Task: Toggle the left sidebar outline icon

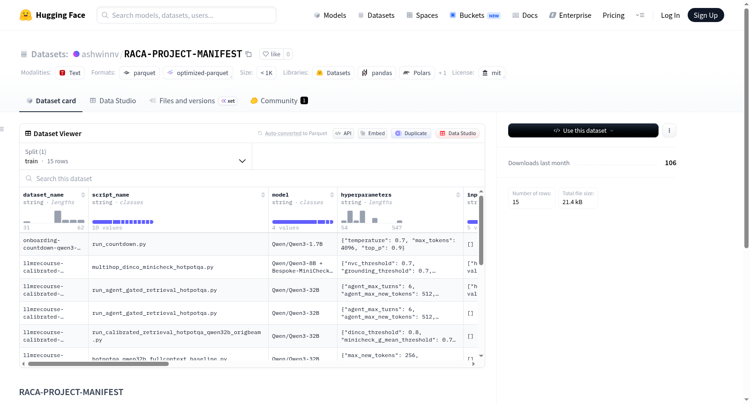Action: click(x=2, y=129)
